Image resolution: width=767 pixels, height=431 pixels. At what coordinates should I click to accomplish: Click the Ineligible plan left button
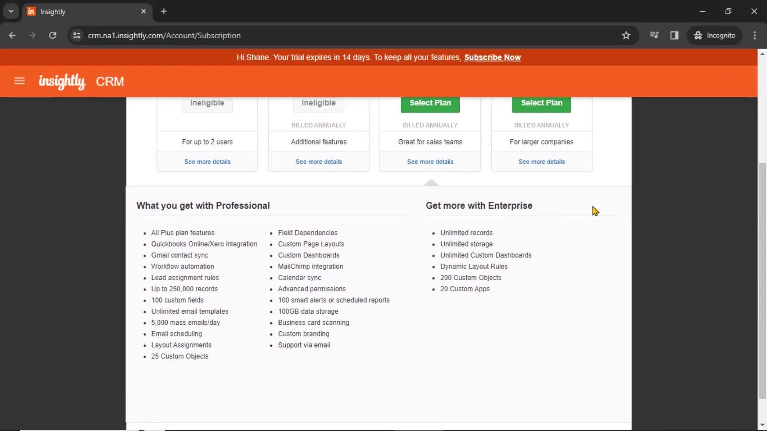207,103
